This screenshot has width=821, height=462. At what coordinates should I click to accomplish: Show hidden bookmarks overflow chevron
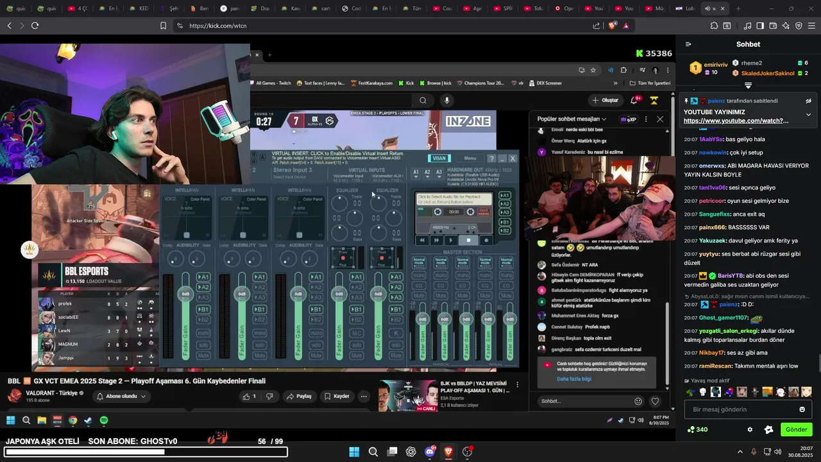tap(616, 83)
